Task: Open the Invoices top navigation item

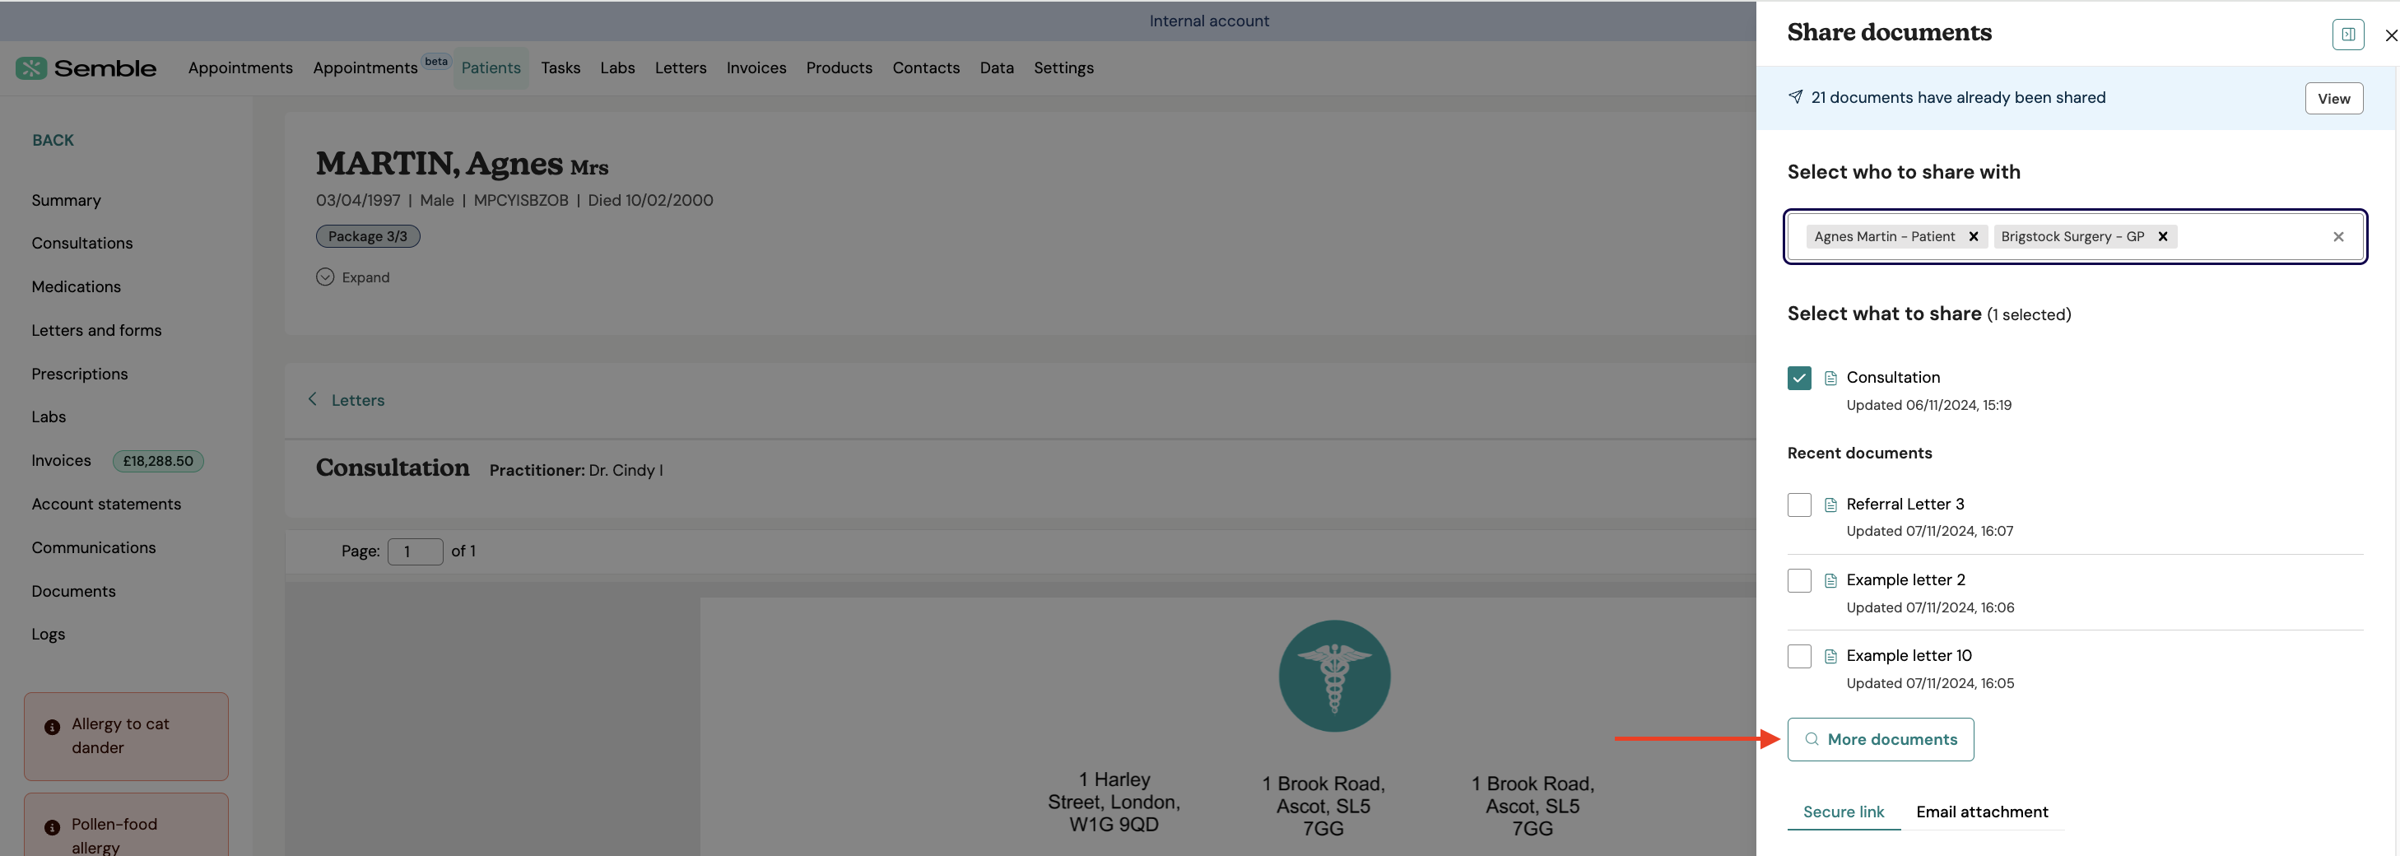Action: pyautogui.click(x=756, y=68)
